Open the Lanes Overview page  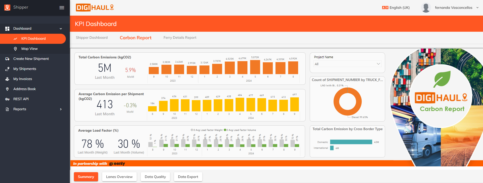click(x=119, y=177)
